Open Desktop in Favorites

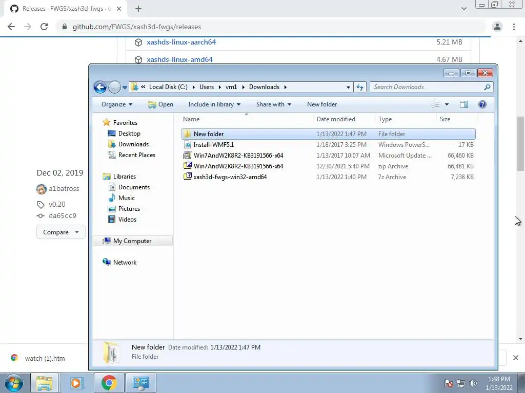point(129,134)
